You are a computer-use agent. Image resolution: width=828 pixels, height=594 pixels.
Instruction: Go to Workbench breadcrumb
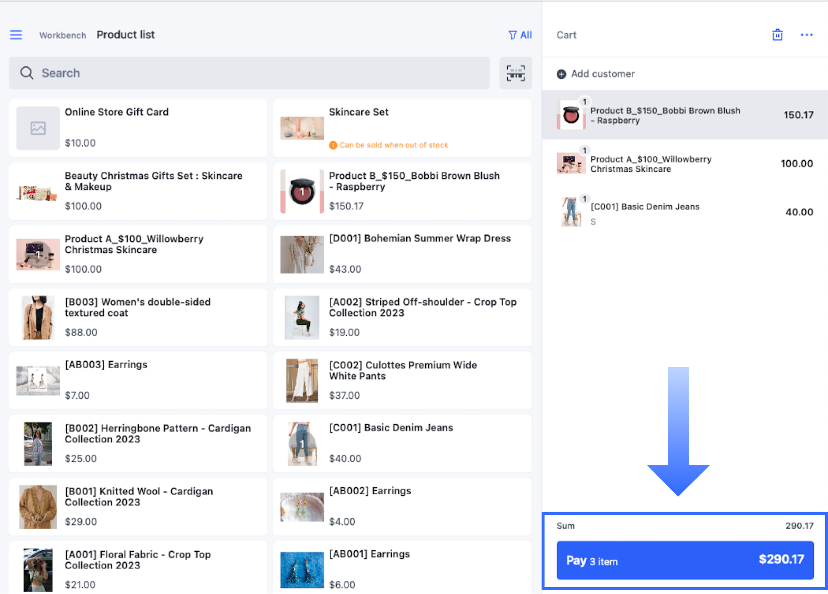[63, 35]
